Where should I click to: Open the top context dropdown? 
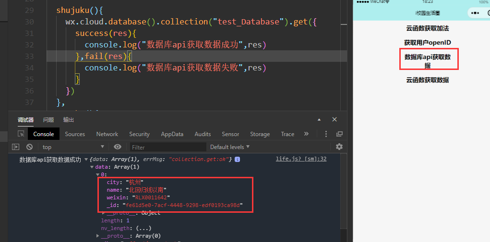[73, 147]
